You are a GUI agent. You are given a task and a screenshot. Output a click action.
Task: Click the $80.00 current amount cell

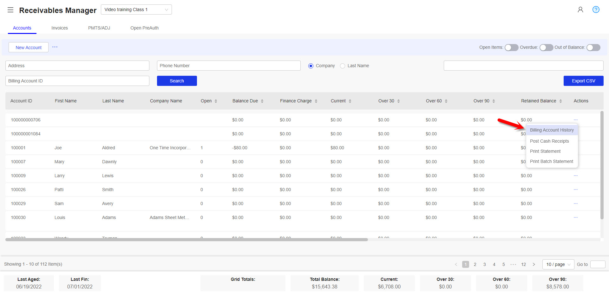coord(337,148)
